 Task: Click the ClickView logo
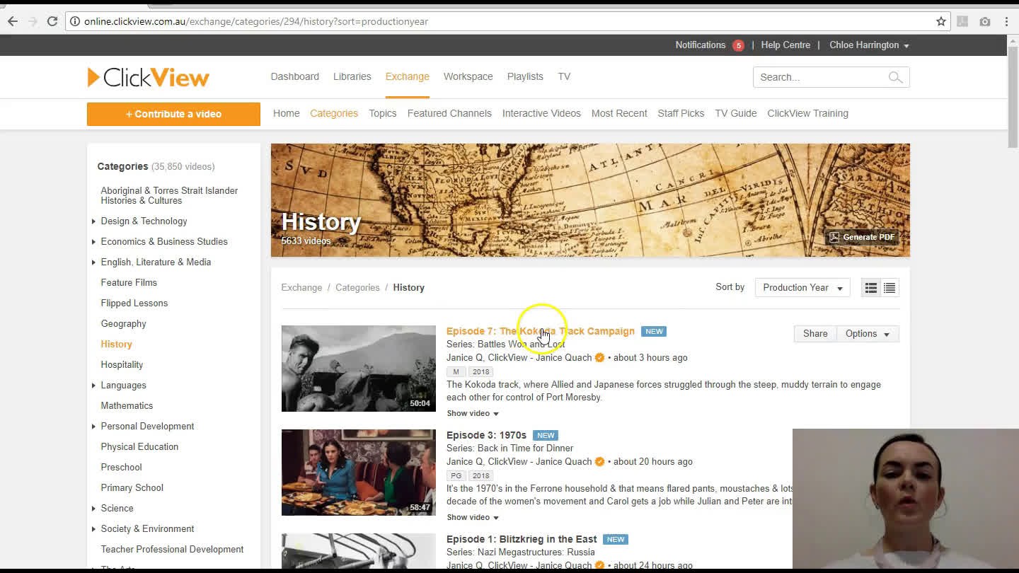click(148, 77)
